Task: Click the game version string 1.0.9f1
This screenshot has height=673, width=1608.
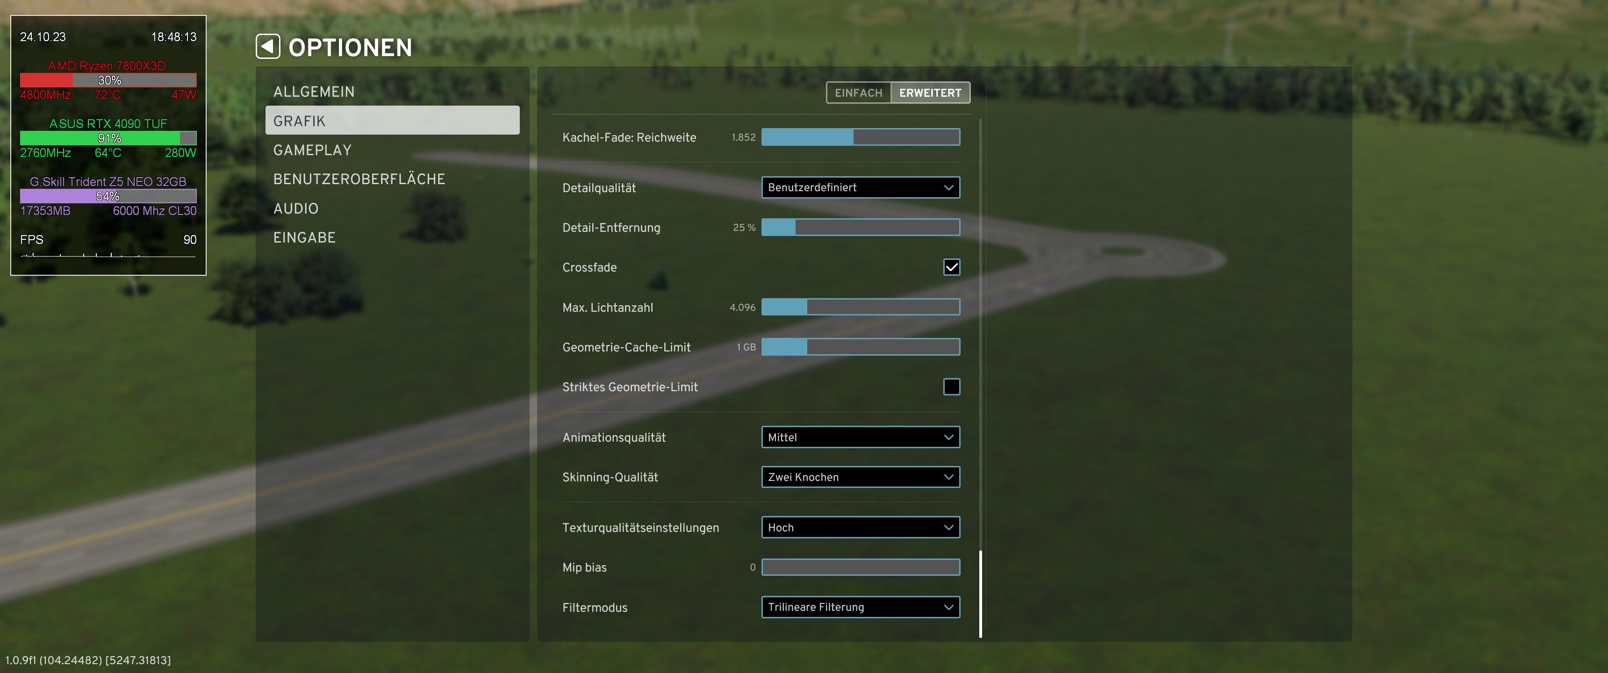Action: click(x=88, y=660)
